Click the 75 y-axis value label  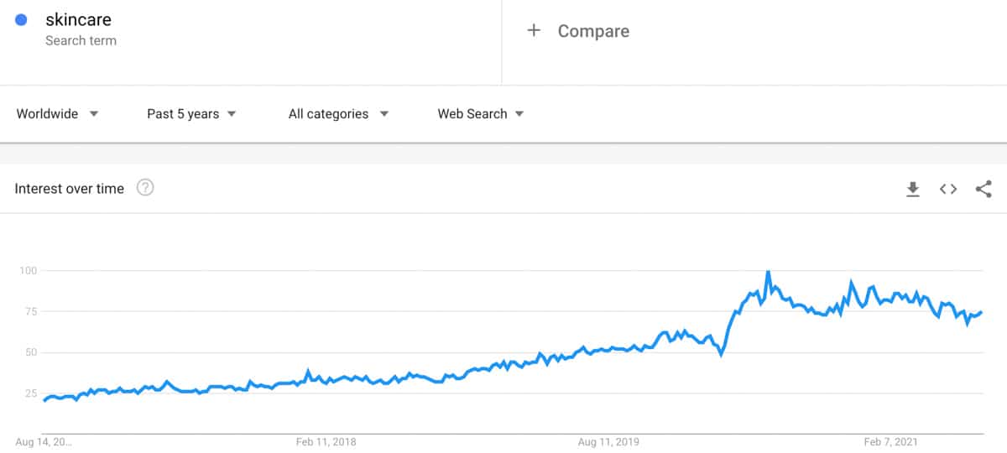point(29,311)
